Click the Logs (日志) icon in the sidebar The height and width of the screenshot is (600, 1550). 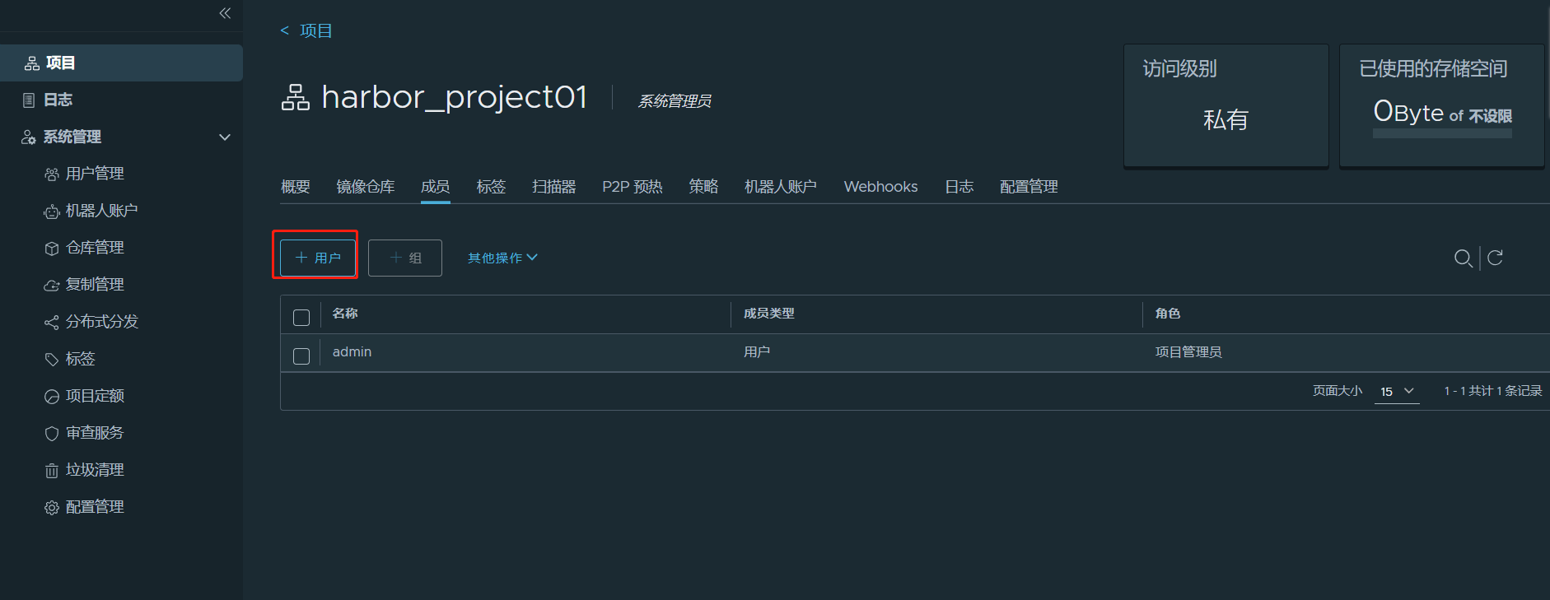(29, 100)
